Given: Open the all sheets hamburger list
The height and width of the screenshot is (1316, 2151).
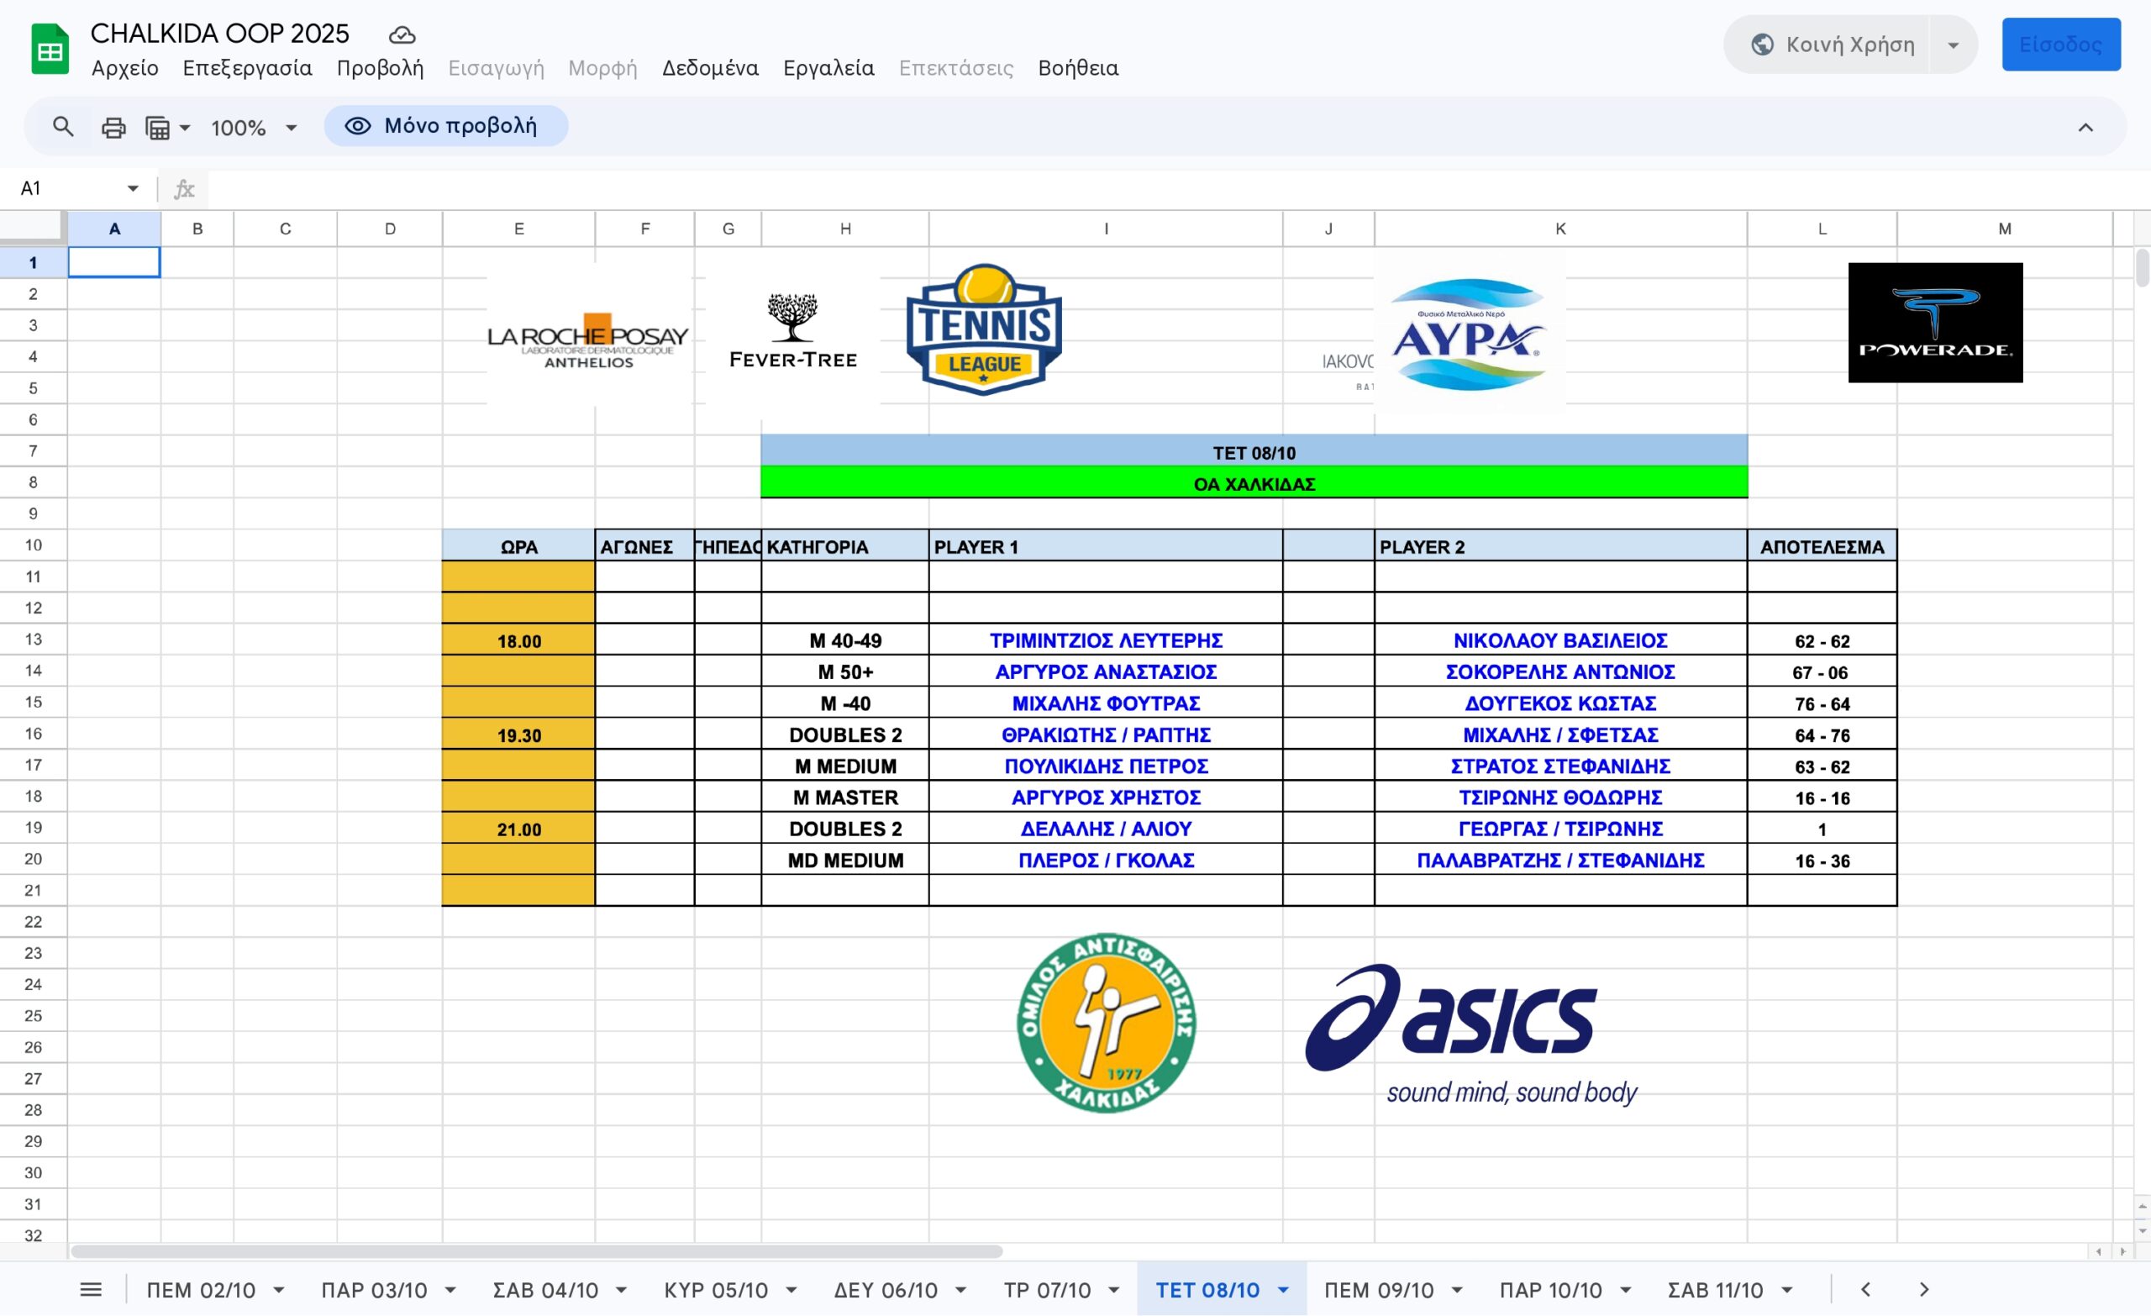Looking at the screenshot, I should [x=91, y=1290].
